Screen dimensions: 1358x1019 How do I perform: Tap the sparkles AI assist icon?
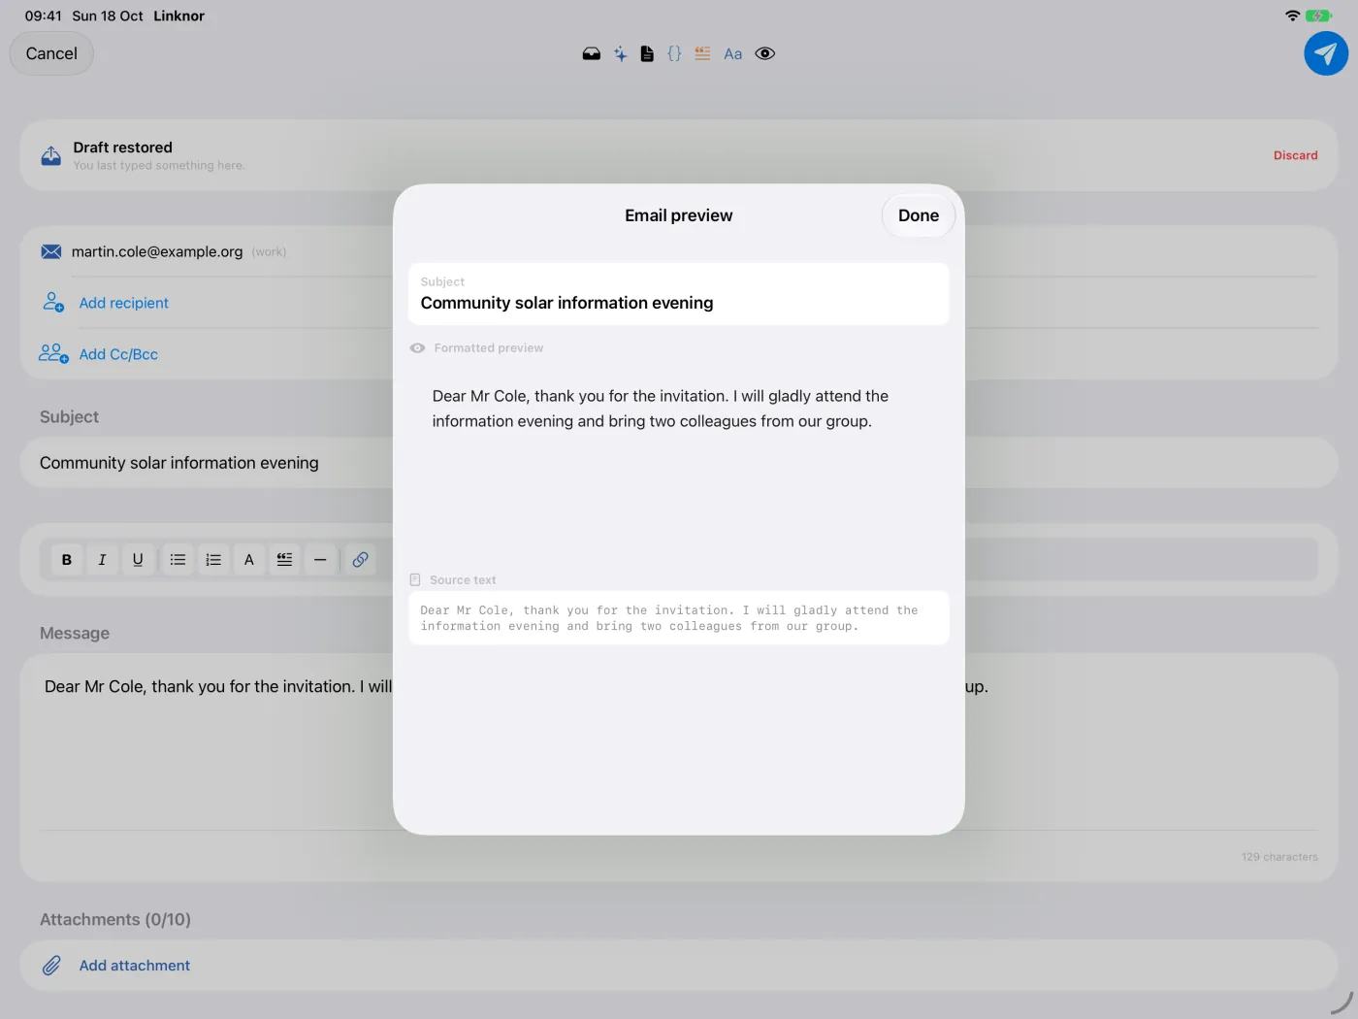(x=620, y=53)
